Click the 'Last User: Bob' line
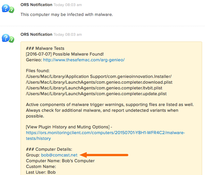The image size is (205, 175). [41, 172]
